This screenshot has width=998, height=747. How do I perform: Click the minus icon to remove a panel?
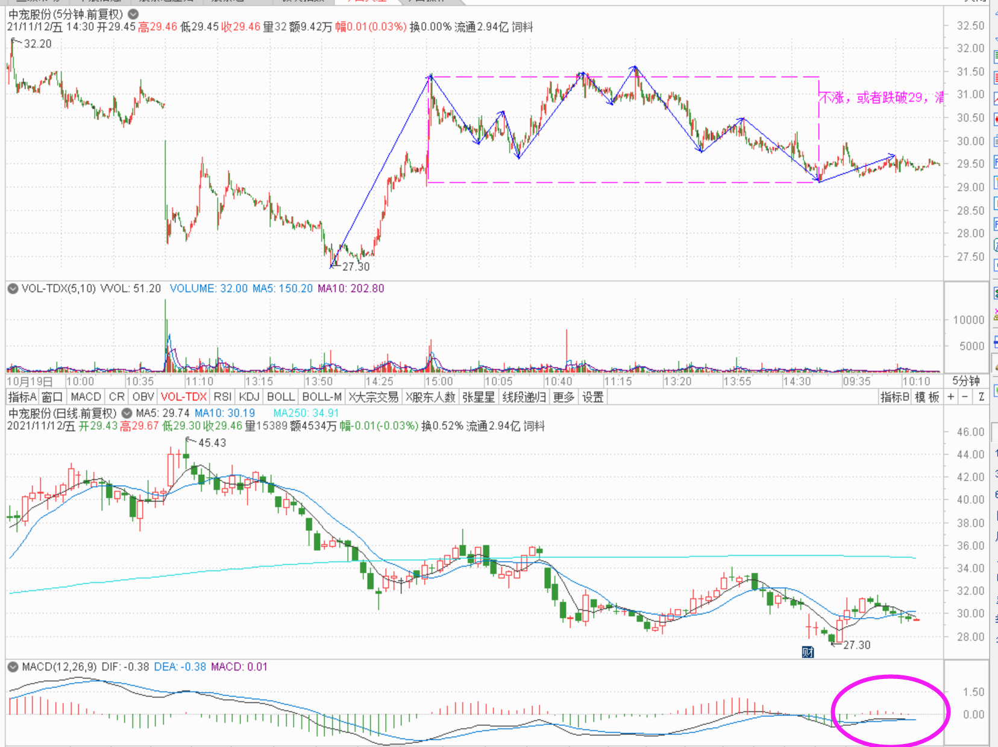pyautogui.click(x=965, y=397)
